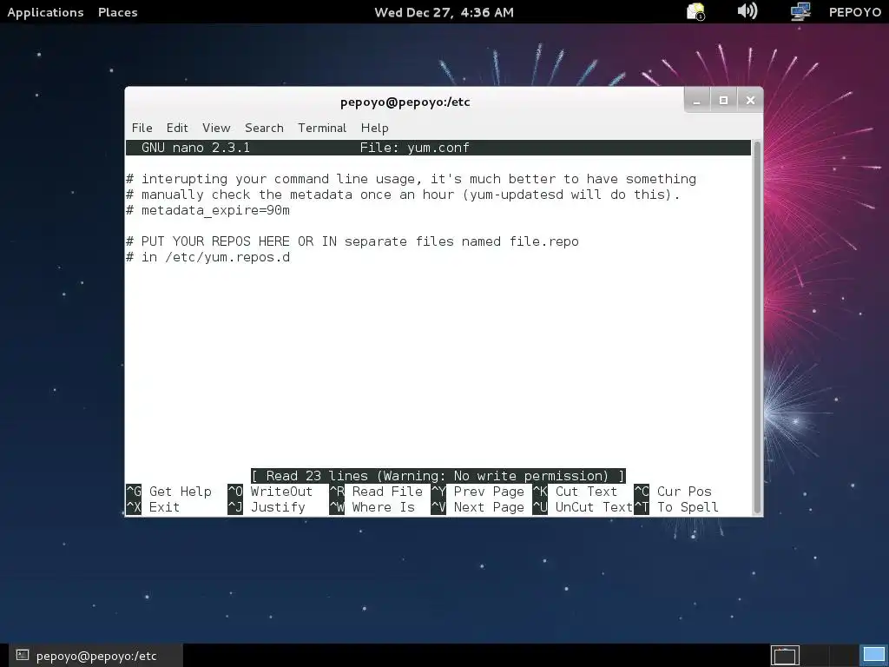Open the Search menu
Image resolution: width=889 pixels, height=667 pixels.
264,129
